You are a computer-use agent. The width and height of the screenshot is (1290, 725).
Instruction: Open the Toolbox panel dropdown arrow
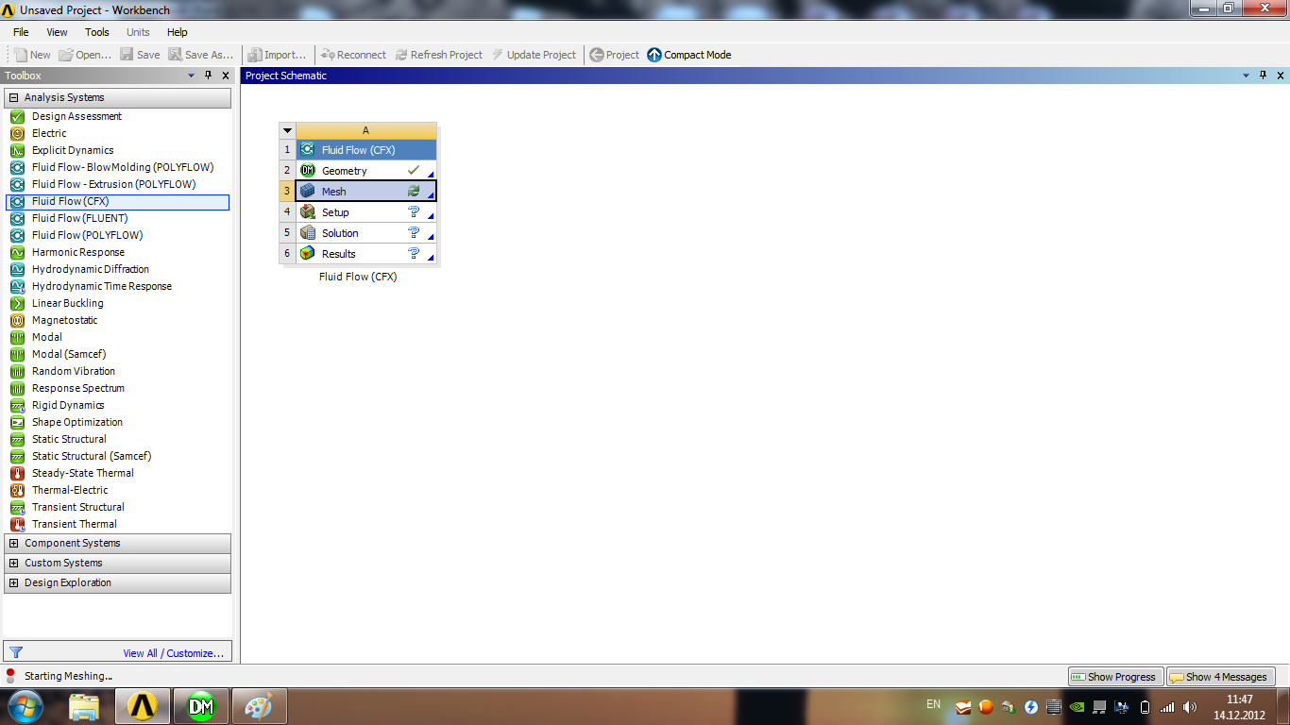click(192, 76)
